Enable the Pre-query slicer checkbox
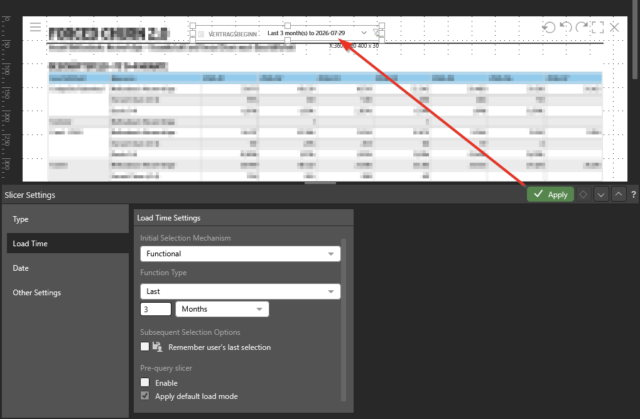 coord(145,383)
